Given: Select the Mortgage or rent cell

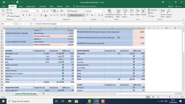Looking at the screenshot, I should tap(19, 53).
